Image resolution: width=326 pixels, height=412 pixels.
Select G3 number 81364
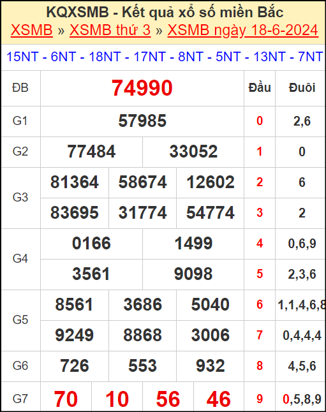point(75,182)
